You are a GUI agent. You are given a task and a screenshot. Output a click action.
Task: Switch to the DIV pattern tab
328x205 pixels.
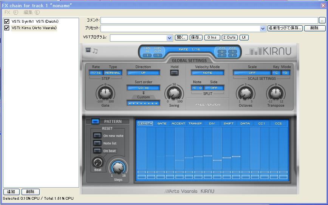pos(212,124)
